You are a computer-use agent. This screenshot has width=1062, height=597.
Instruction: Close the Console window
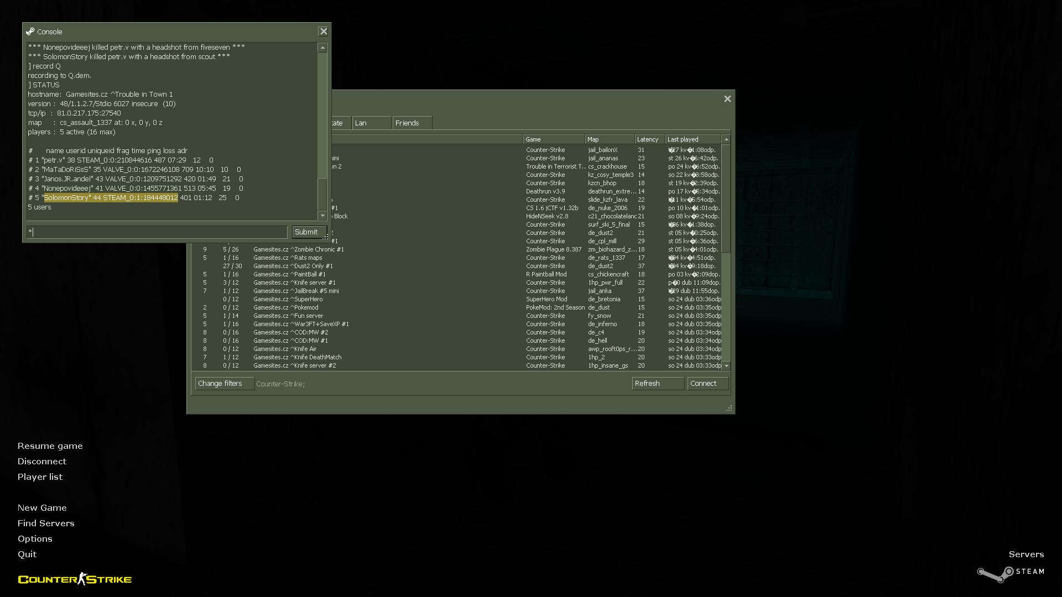[324, 32]
